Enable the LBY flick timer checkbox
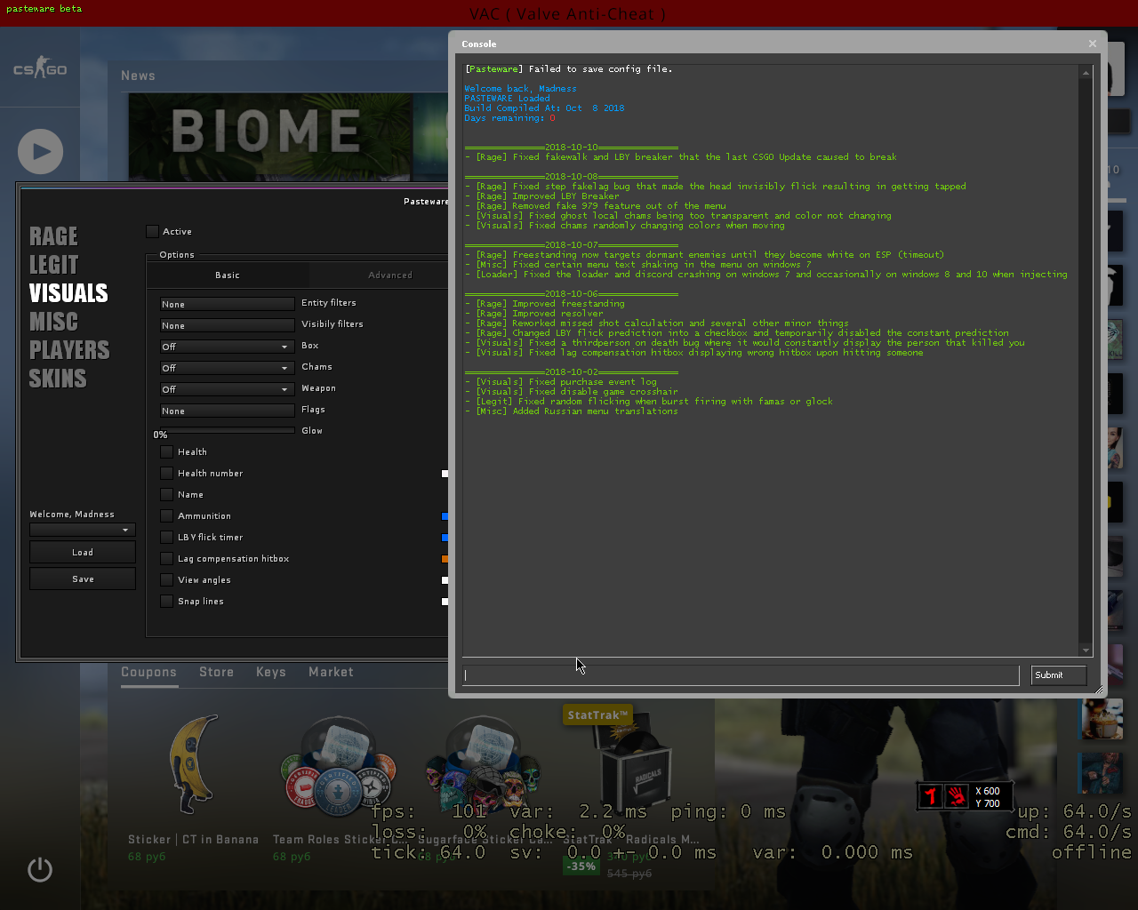The height and width of the screenshot is (910, 1138). coord(166,538)
